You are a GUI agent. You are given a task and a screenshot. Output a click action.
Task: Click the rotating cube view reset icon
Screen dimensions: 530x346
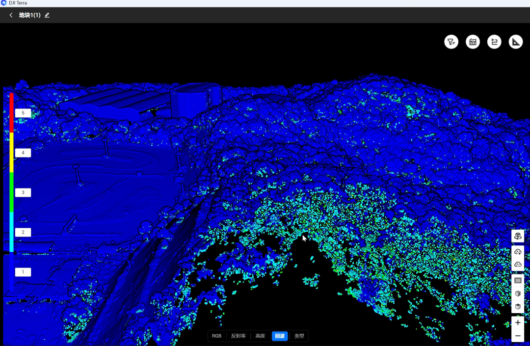[x=518, y=236]
